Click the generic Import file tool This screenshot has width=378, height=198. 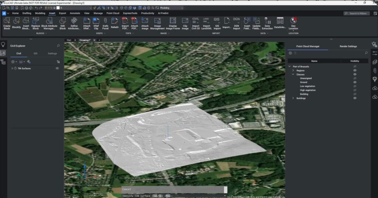(227, 23)
